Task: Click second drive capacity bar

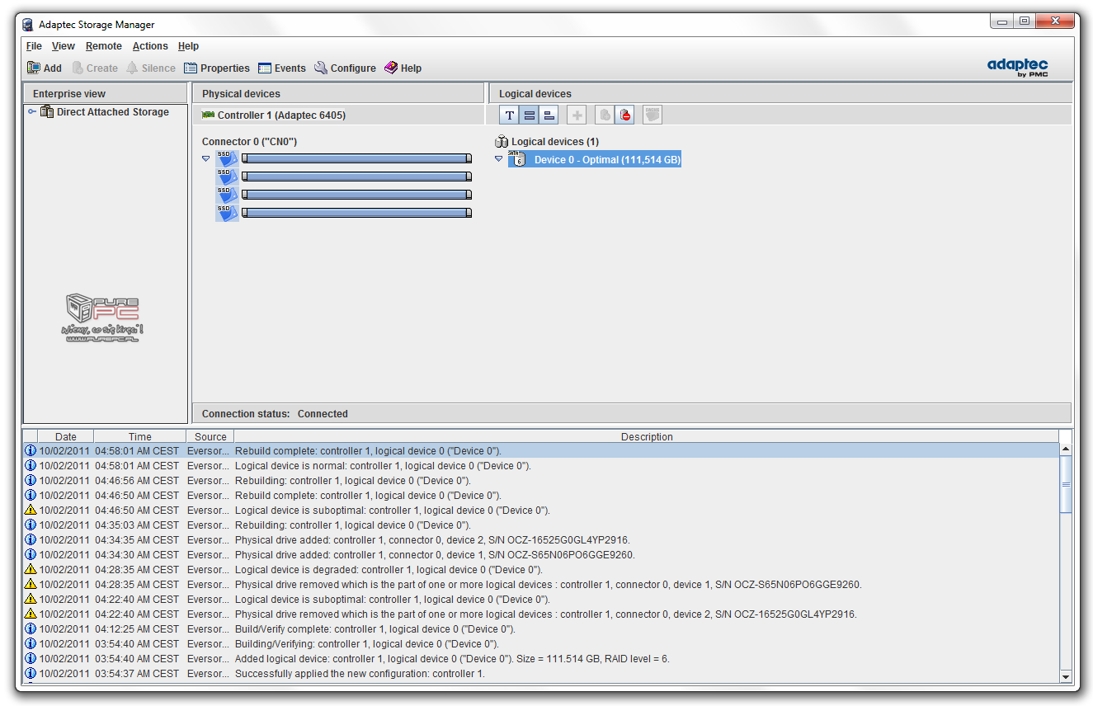Action: click(x=356, y=176)
